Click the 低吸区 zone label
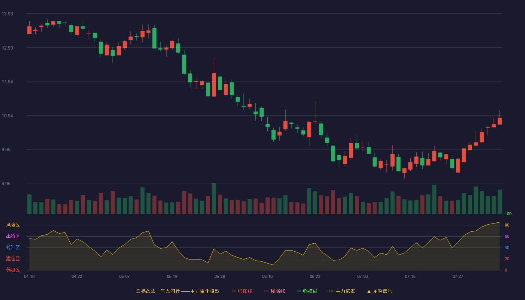The image size is (525, 300). 13,270
